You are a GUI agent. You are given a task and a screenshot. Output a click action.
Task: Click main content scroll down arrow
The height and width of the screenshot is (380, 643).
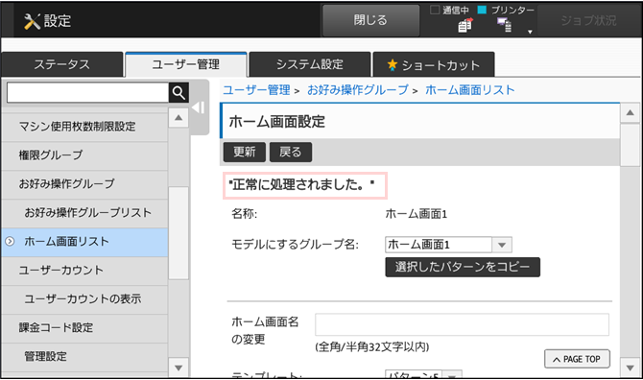630,368
